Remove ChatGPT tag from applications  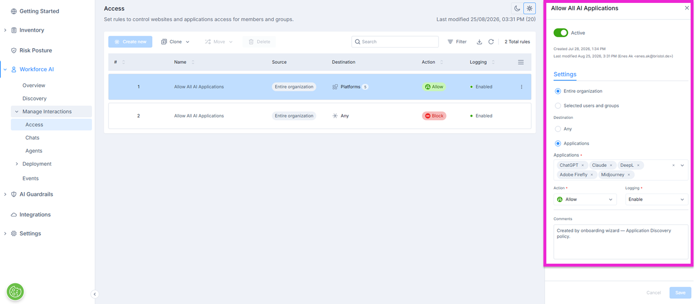(583, 165)
